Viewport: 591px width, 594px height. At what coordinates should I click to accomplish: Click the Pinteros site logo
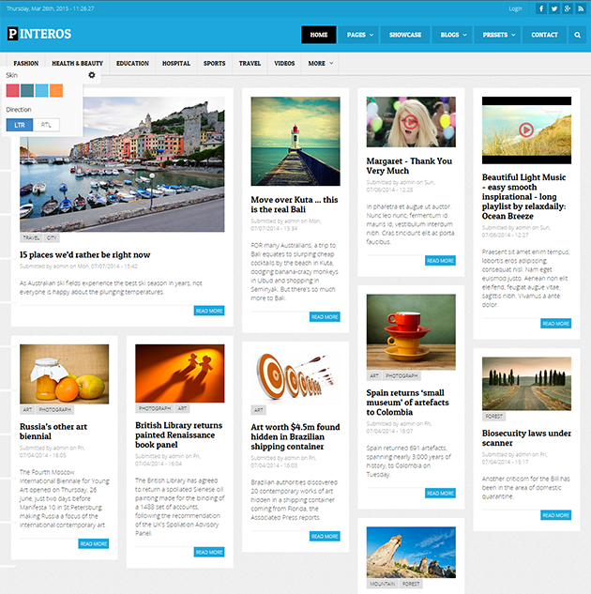pyautogui.click(x=39, y=35)
